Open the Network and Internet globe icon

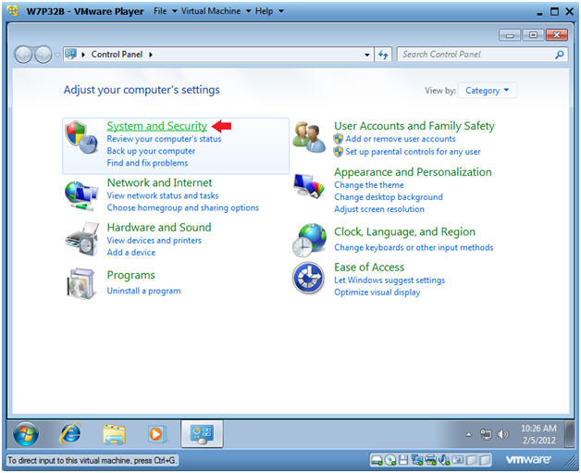coord(81,195)
